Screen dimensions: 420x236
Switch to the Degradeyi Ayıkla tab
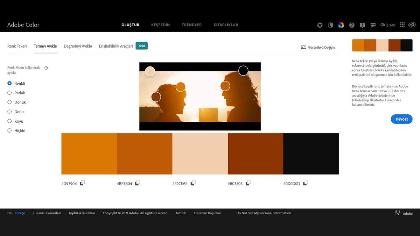tap(78, 46)
